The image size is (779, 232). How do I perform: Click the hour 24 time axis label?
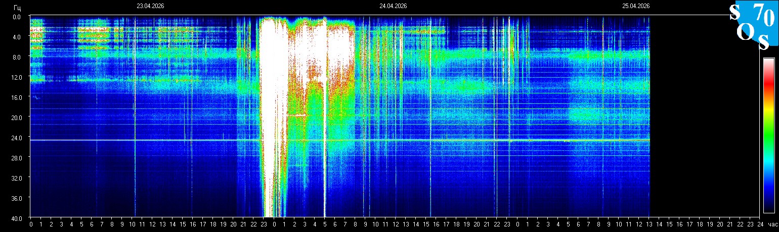(760, 224)
